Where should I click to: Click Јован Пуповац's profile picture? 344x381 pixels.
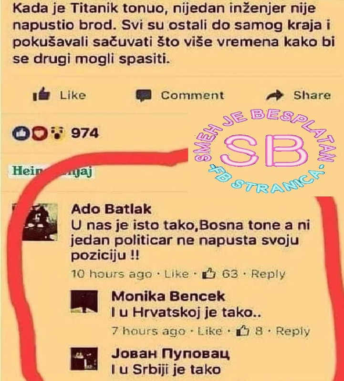[x=84, y=359]
